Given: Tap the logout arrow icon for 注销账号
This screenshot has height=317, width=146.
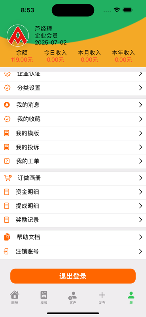Looking at the screenshot, I should 6,252.
